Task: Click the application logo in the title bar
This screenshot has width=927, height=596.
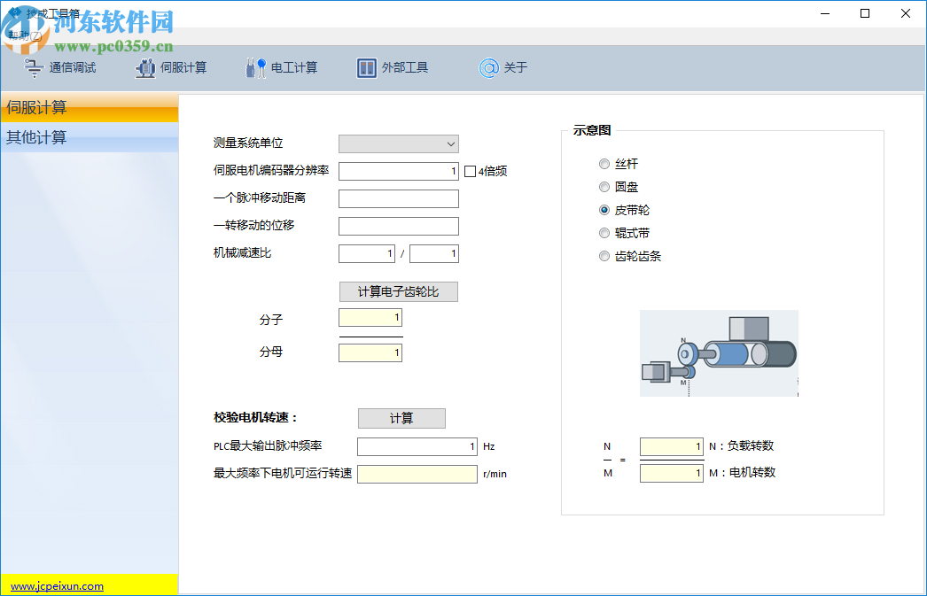Action: [x=14, y=11]
